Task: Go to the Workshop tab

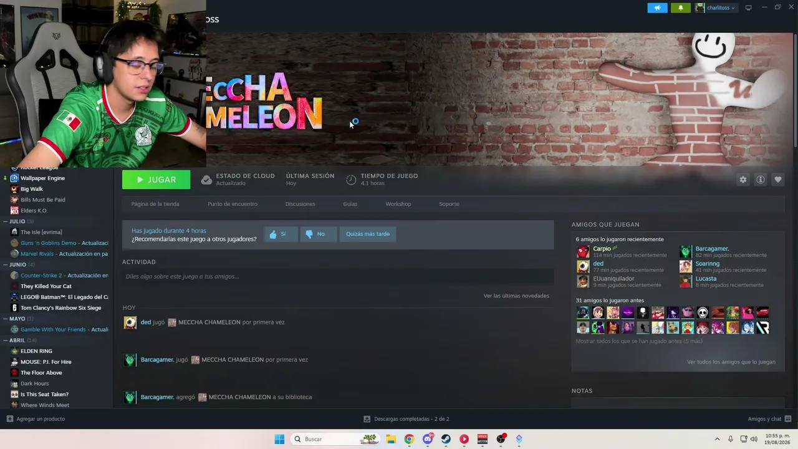Action: (x=398, y=204)
